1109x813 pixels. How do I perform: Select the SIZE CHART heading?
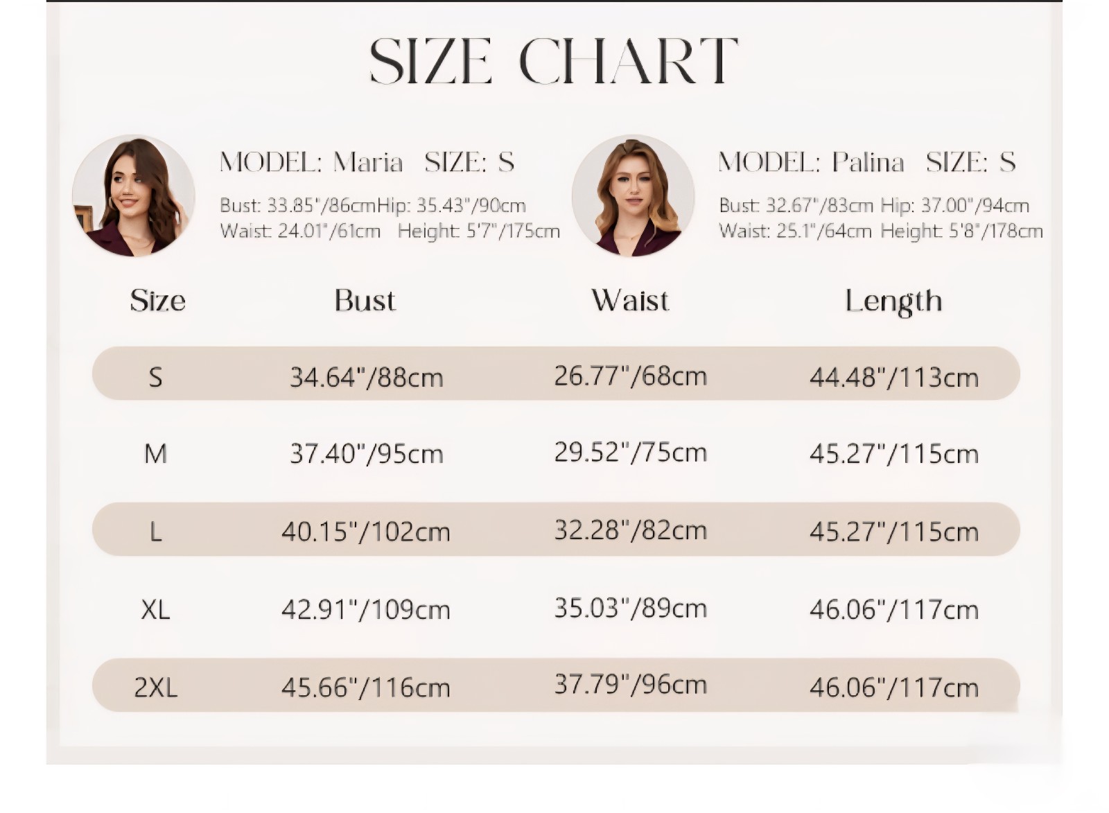[x=554, y=61]
